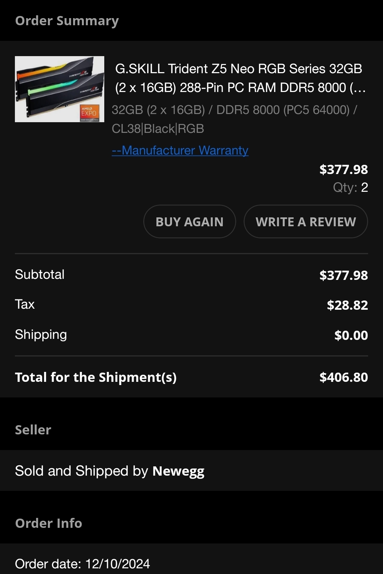Select the Subtotal row amount $377.98

(x=343, y=275)
